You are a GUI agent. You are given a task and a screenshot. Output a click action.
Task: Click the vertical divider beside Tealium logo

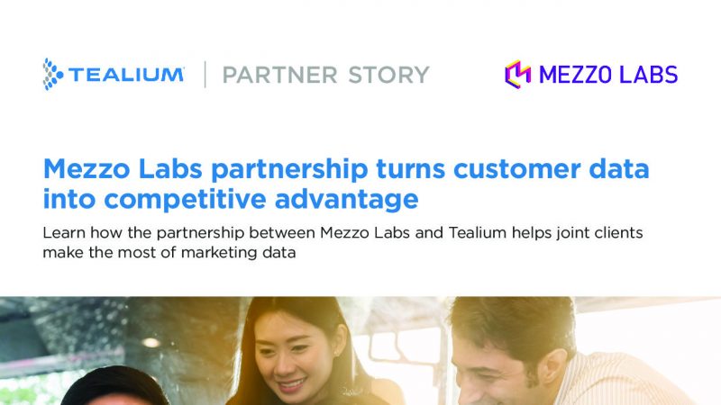(205, 75)
